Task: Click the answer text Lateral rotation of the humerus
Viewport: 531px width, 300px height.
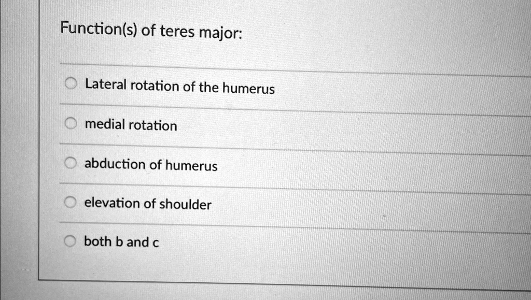Action: point(179,87)
